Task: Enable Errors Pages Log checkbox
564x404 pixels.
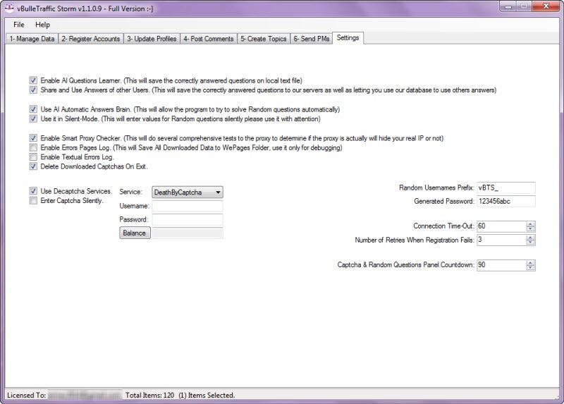Action: point(33,148)
